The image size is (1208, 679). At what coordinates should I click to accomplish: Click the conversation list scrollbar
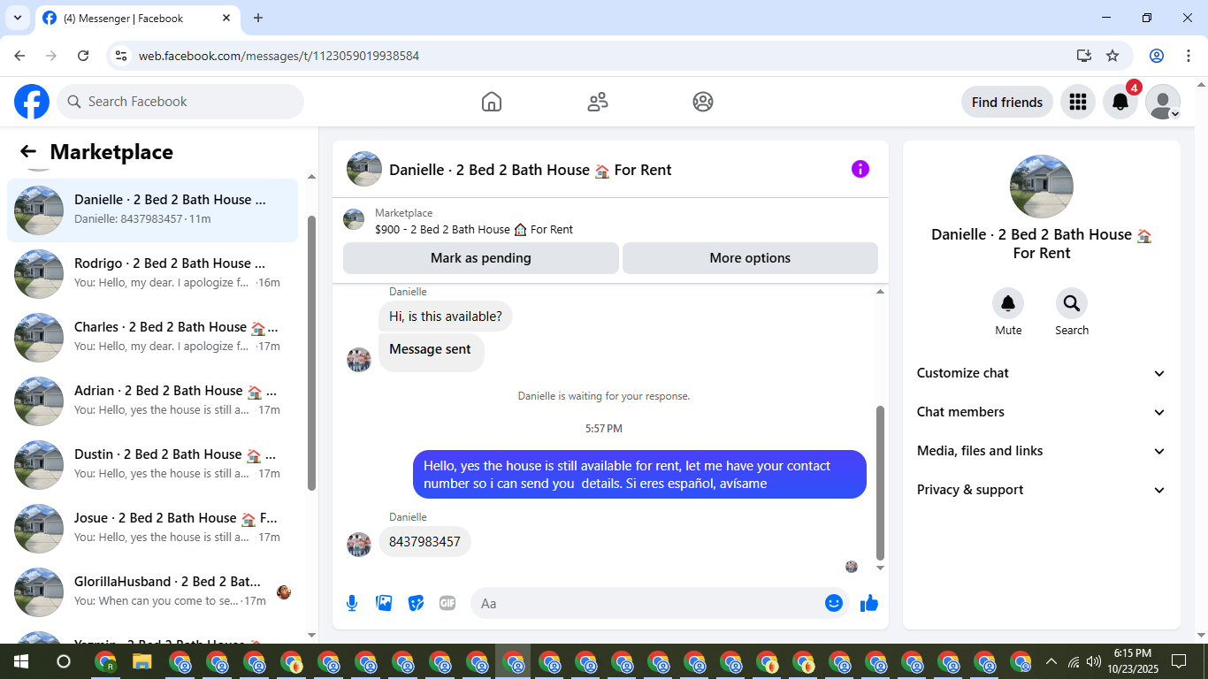[311, 353]
